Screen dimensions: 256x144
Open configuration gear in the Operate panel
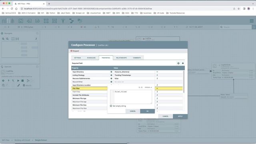[3, 81]
